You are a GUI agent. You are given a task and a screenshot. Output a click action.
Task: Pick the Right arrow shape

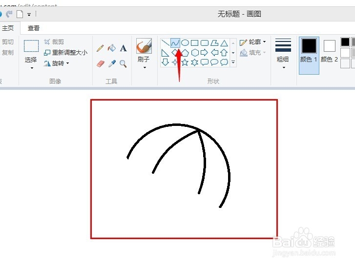(x=204, y=53)
